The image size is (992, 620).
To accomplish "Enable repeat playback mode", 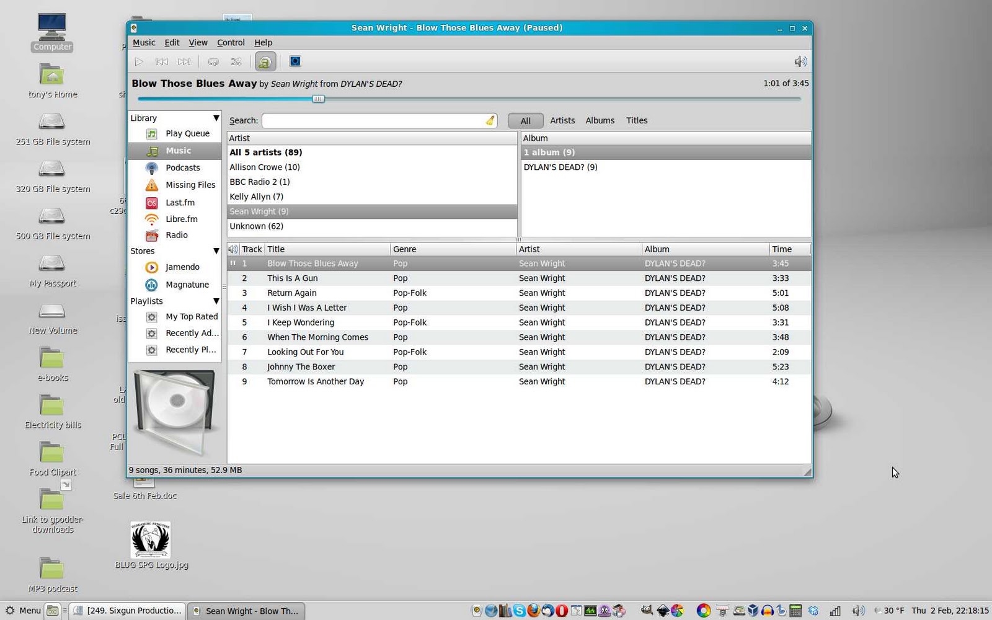I will (x=213, y=61).
